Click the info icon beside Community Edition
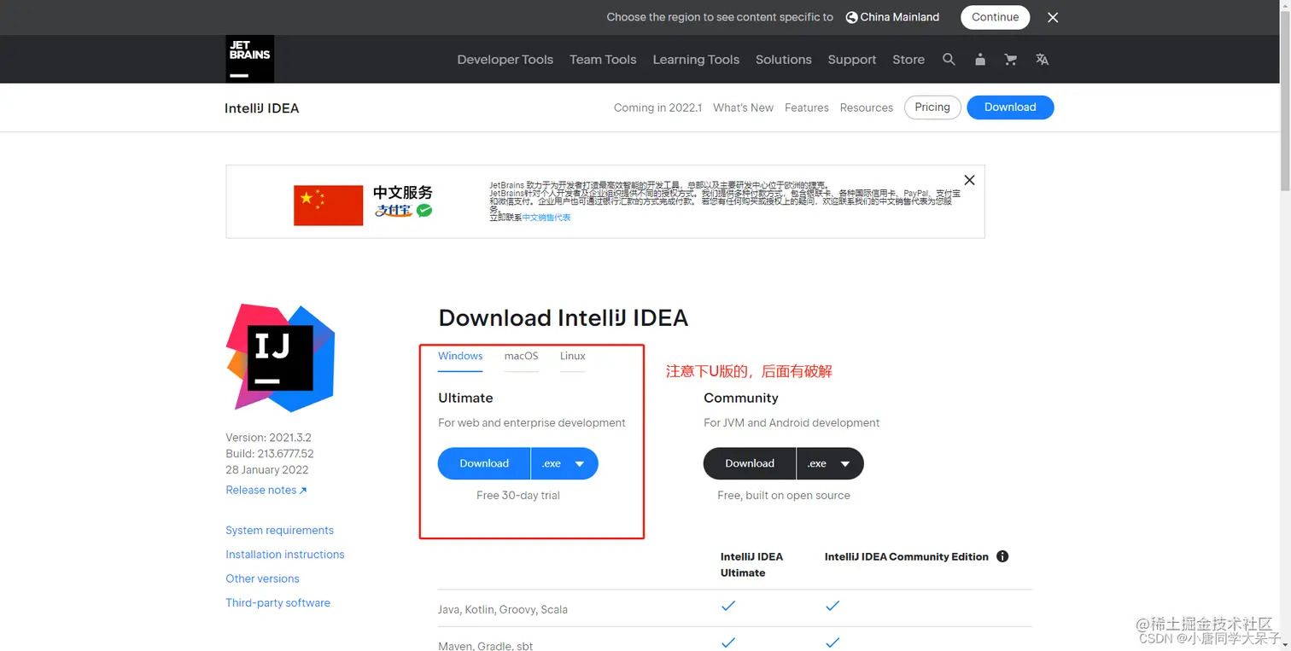 tap(1002, 556)
